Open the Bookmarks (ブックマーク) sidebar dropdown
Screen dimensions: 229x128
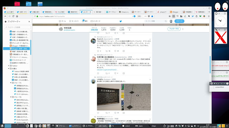pos(13,21)
